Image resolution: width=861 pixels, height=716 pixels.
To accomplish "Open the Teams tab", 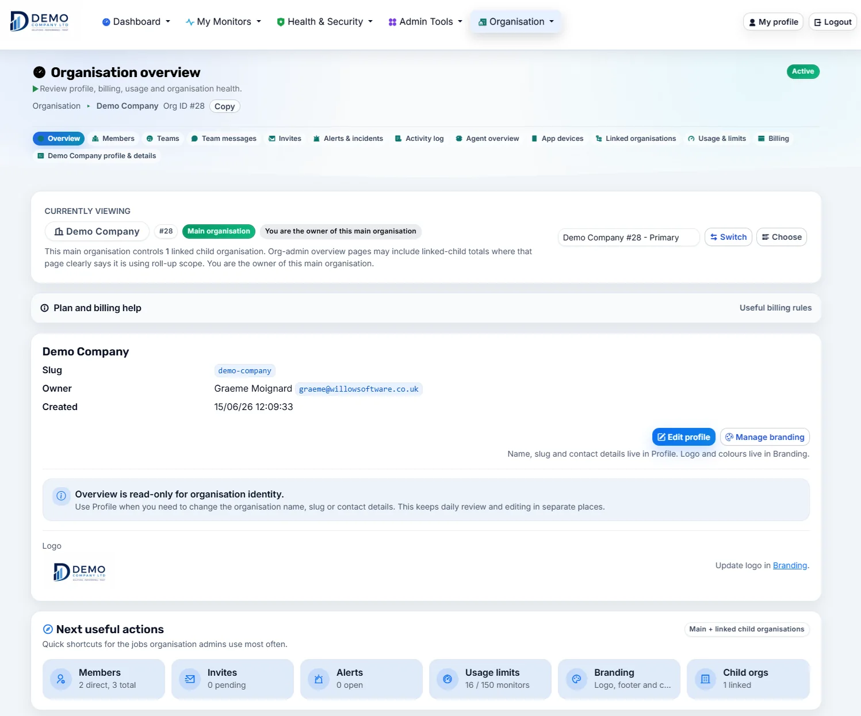I will click(x=163, y=139).
